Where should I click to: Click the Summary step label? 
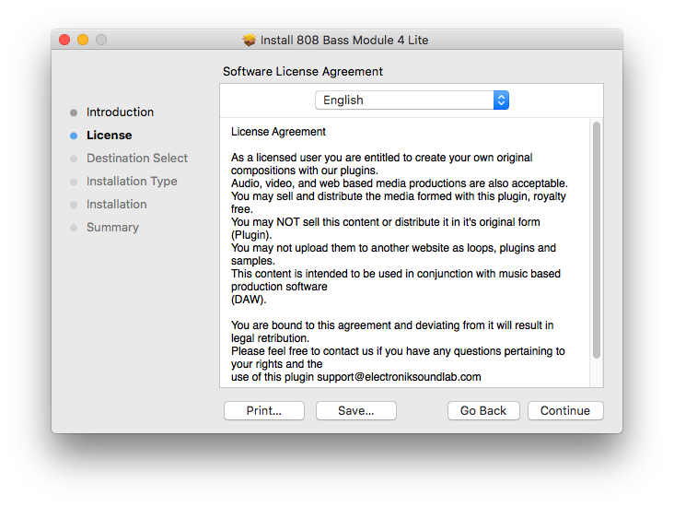click(112, 228)
